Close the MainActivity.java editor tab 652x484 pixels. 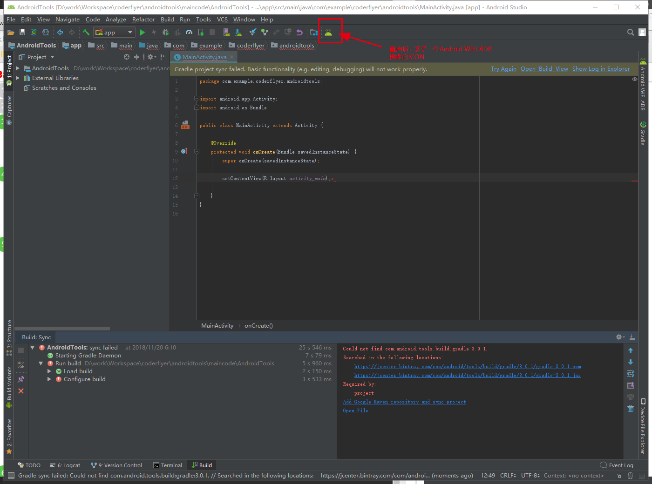pos(231,57)
